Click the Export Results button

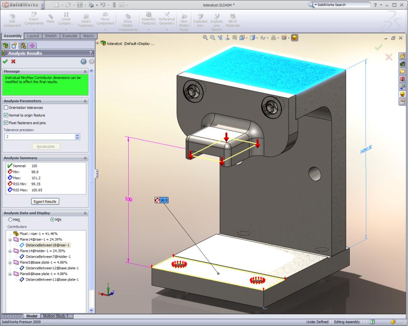(45, 202)
